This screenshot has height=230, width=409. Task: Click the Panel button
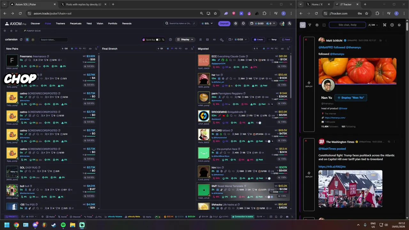coord(286,40)
